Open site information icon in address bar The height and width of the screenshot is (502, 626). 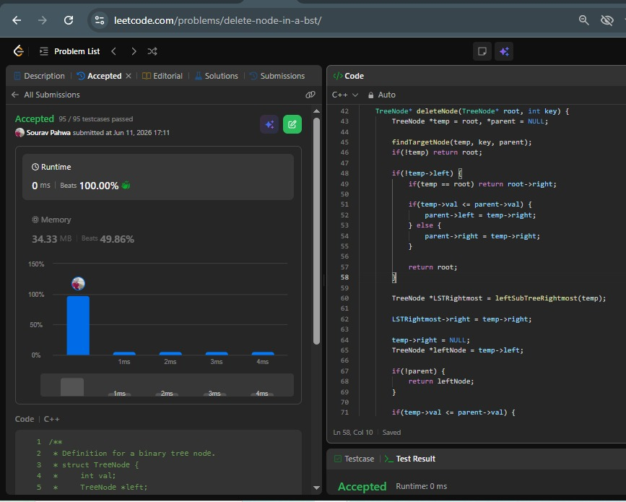coord(100,20)
